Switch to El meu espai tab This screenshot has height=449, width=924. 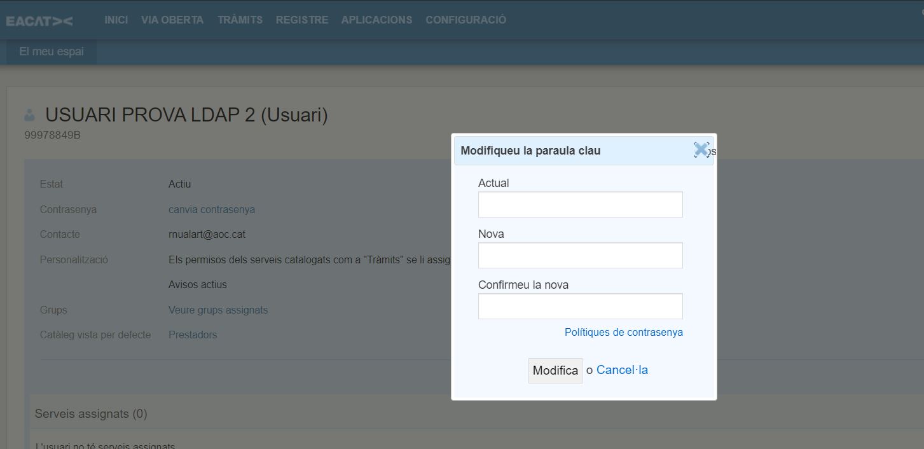point(52,52)
